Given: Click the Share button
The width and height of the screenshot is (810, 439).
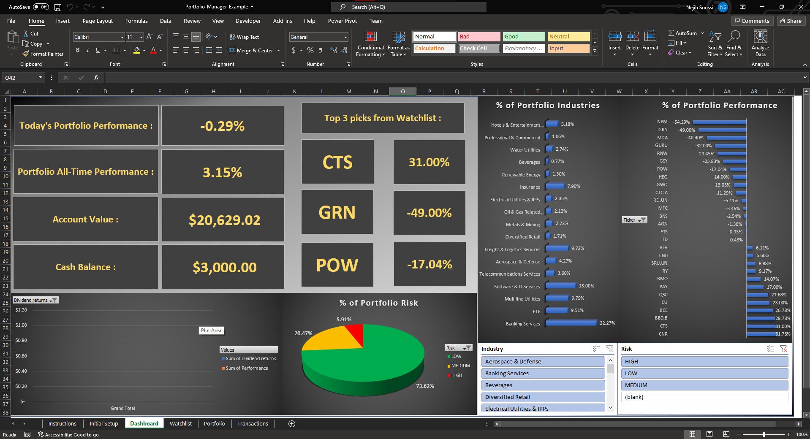Looking at the screenshot, I should tap(790, 21).
